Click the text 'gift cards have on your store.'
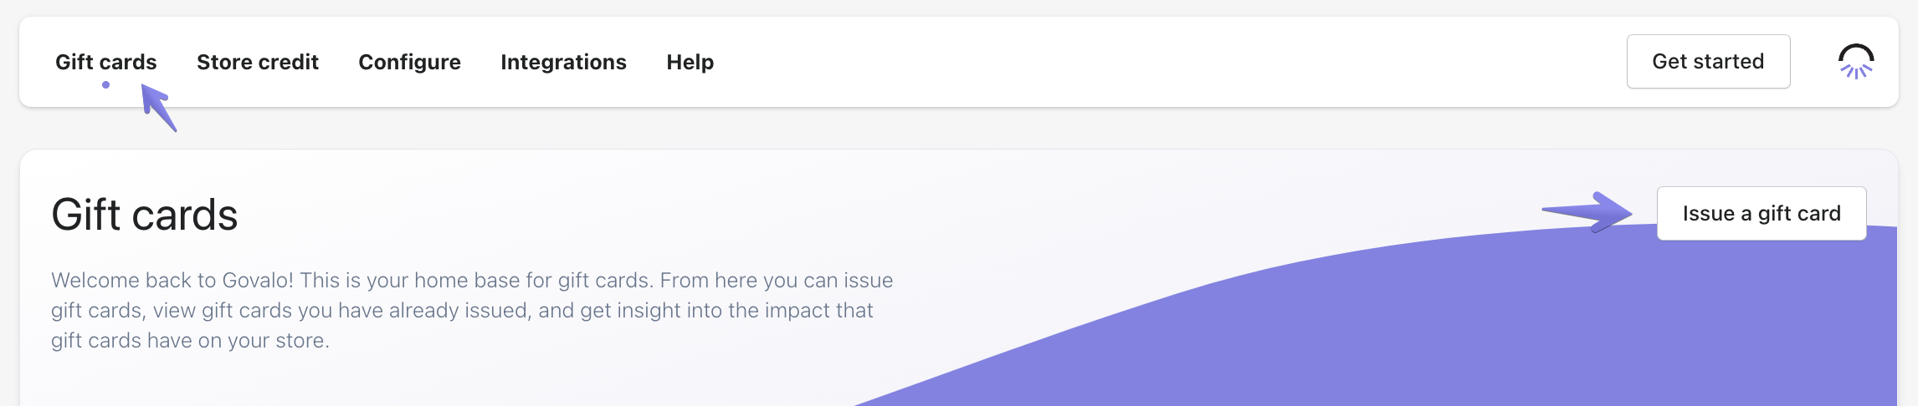1918x406 pixels. click(x=190, y=340)
